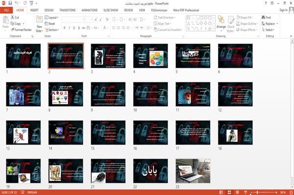The width and height of the screenshot is (294, 195).
Task: Click the Cut command icon
Action: tap(13, 18)
